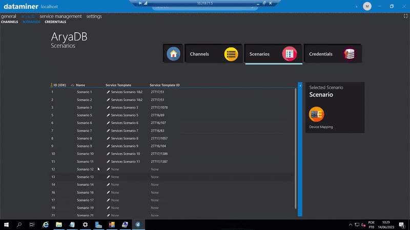This screenshot has width=410, height=230.
Task: Edit service template of Scenario 17
Action: pos(108,200)
